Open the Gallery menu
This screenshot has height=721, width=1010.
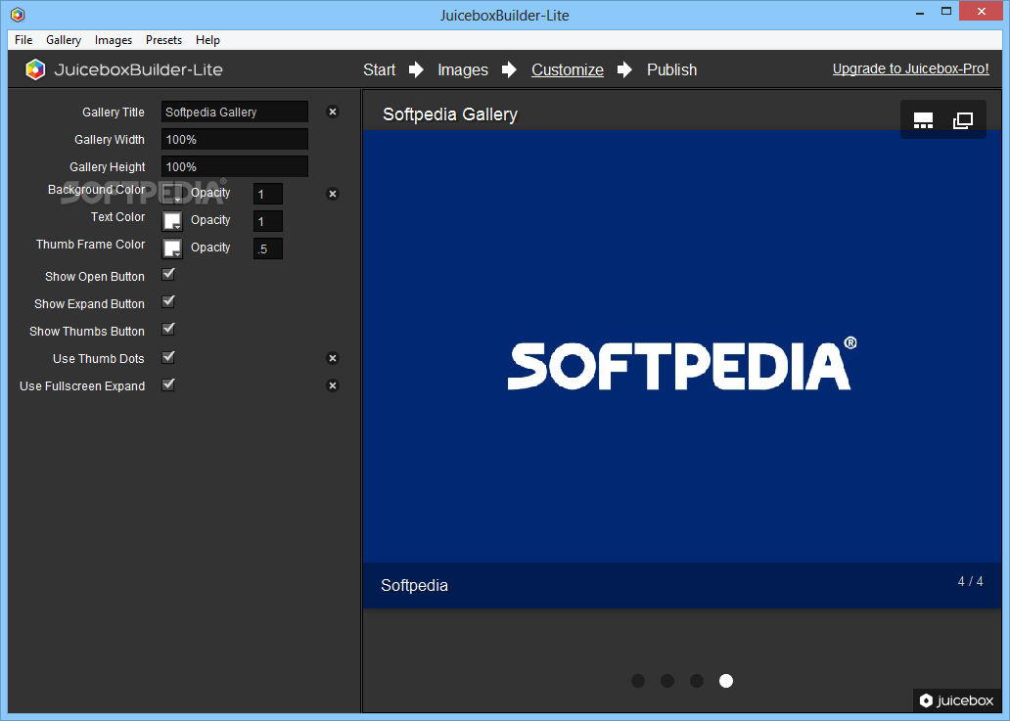pos(64,40)
